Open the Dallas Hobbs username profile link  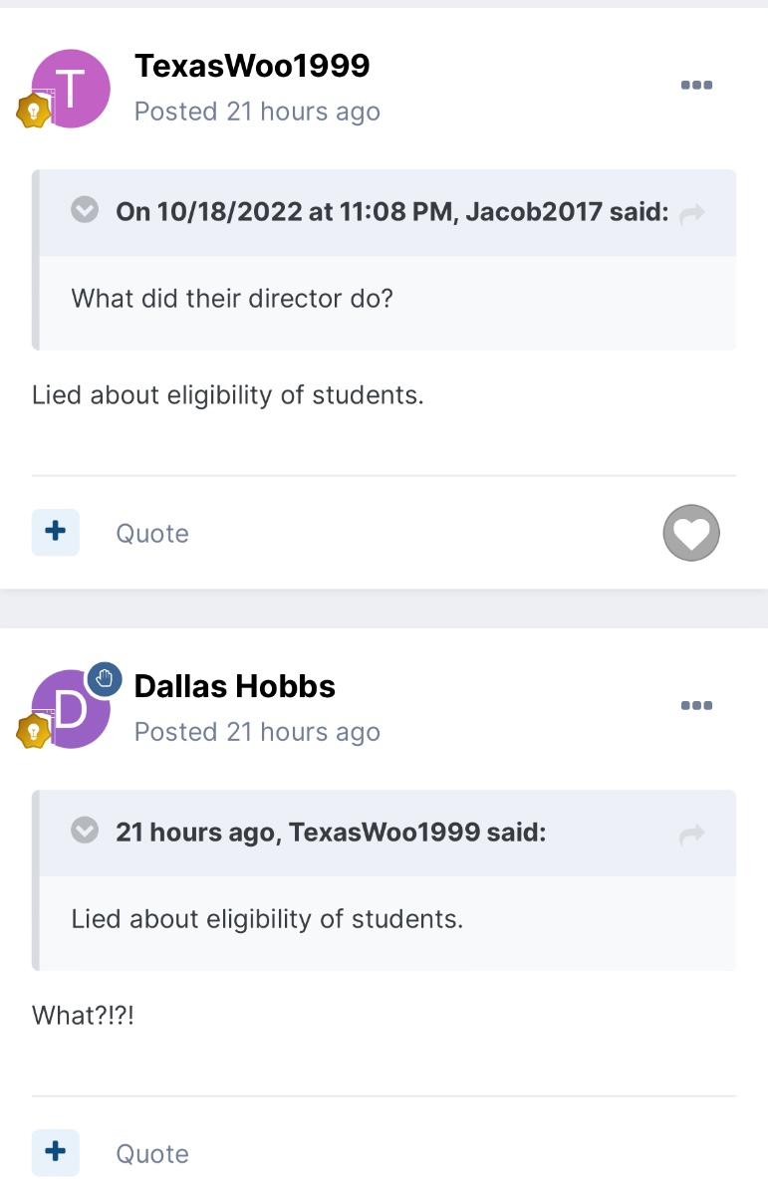coord(235,686)
